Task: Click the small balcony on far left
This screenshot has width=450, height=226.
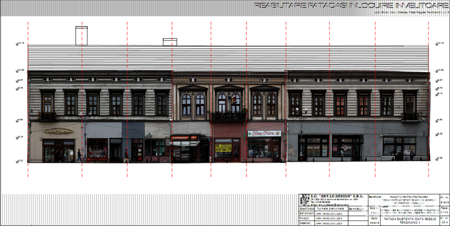Action: coord(47,116)
